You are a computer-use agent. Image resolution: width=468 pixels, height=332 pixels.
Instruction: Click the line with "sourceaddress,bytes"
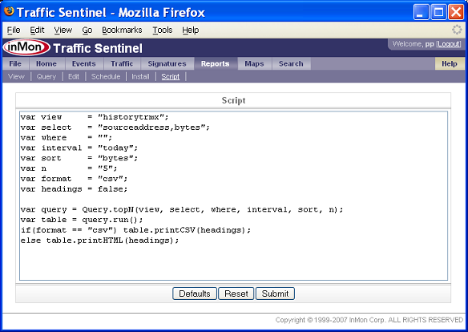pos(115,128)
